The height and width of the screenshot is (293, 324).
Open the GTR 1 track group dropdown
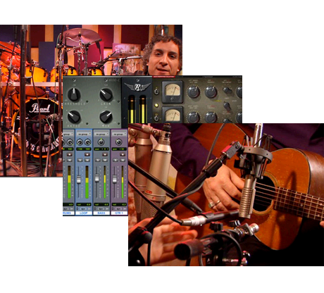coord(119,134)
